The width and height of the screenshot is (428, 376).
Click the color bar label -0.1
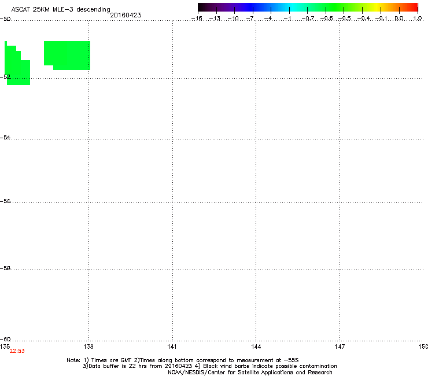[381, 19]
